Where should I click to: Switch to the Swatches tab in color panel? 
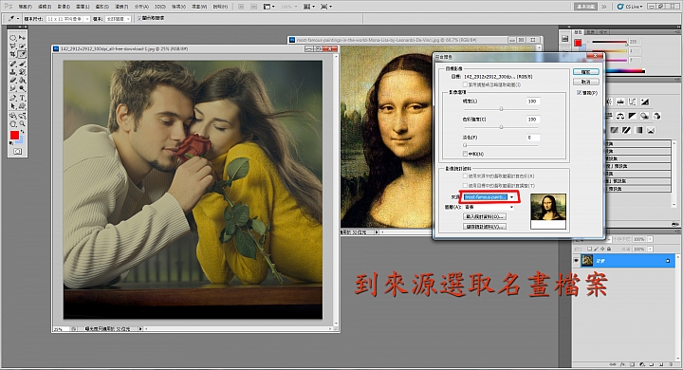tap(591, 32)
